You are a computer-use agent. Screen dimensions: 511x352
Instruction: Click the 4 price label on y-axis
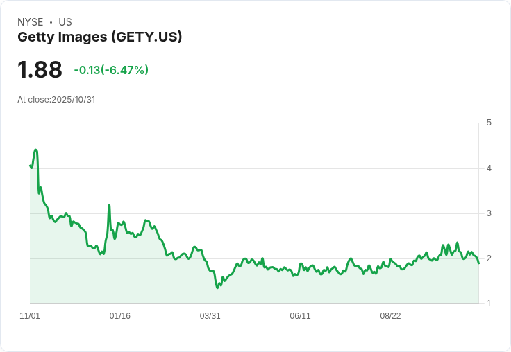tap(489, 168)
